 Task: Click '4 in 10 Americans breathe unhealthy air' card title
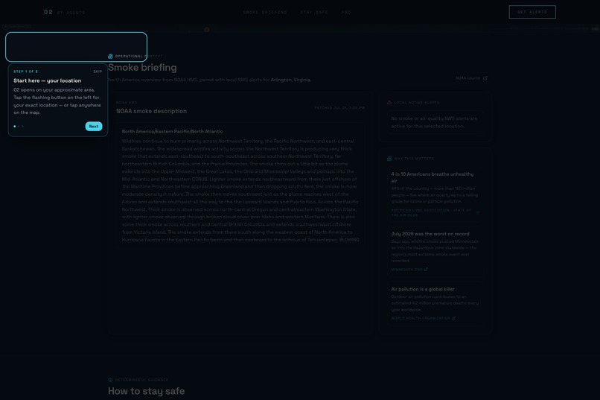coord(433,177)
